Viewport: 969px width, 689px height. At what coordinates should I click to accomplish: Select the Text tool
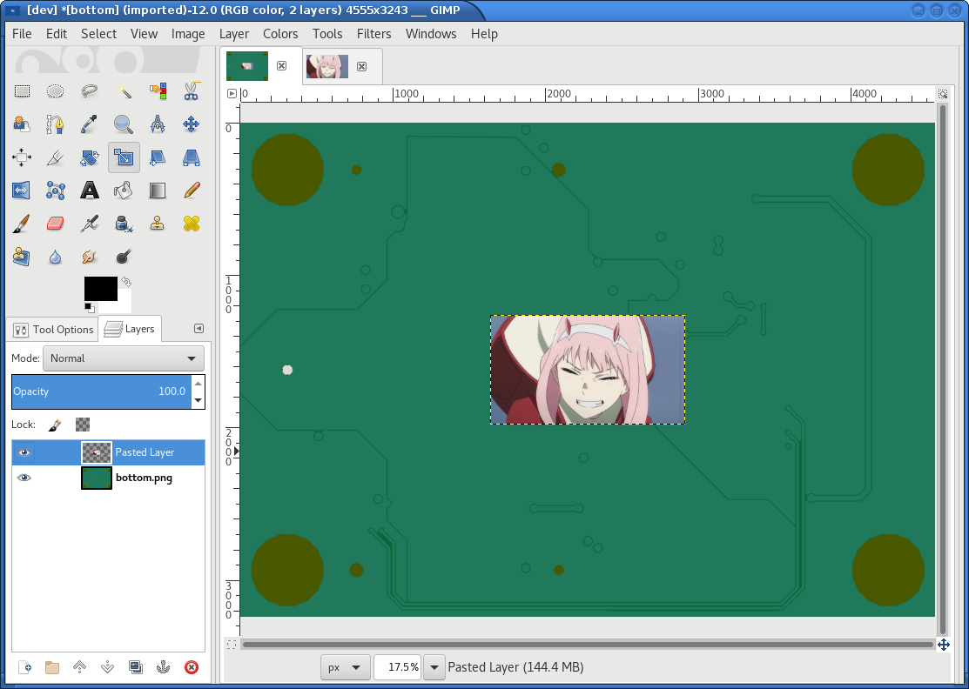[90, 191]
